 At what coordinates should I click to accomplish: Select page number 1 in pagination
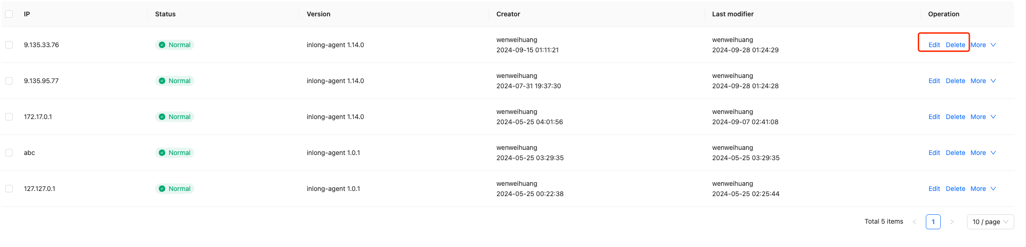coord(933,222)
